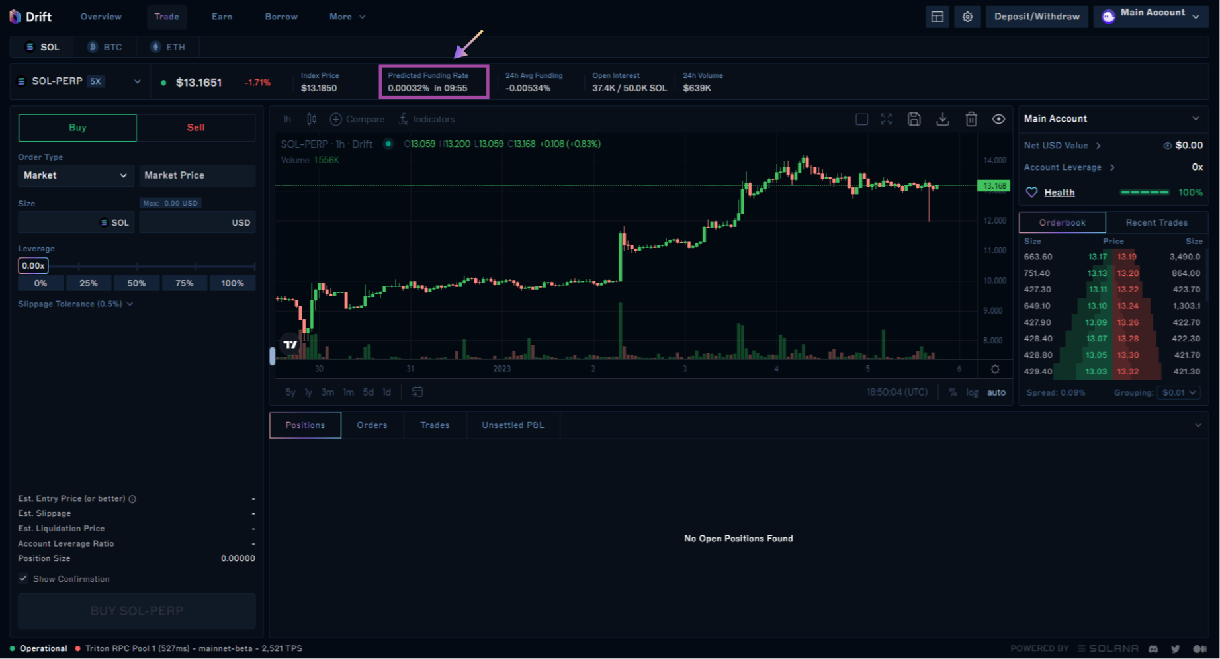Download chart image using download icon
Image resolution: width=1220 pixels, height=659 pixels.
coord(943,119)
